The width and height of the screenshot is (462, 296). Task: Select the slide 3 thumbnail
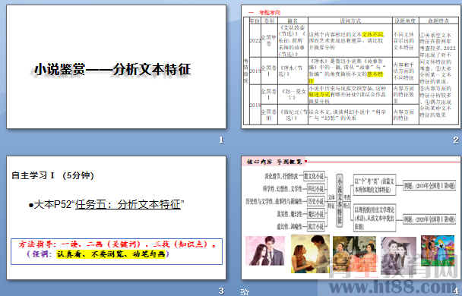(116, 218)
